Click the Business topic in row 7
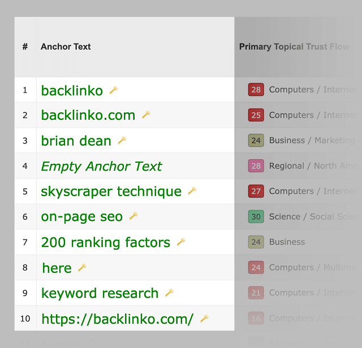 287,242
